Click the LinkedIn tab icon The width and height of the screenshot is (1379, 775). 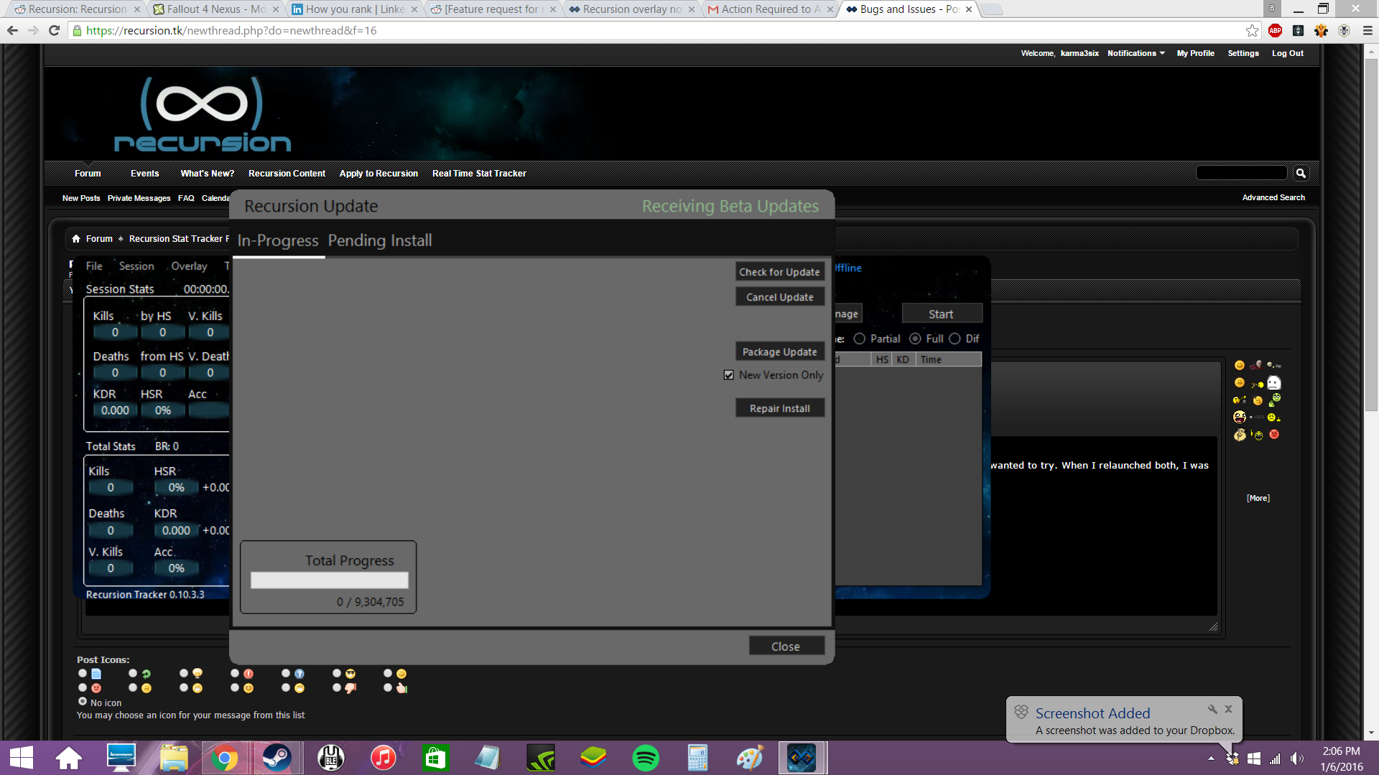click(297, 9)
